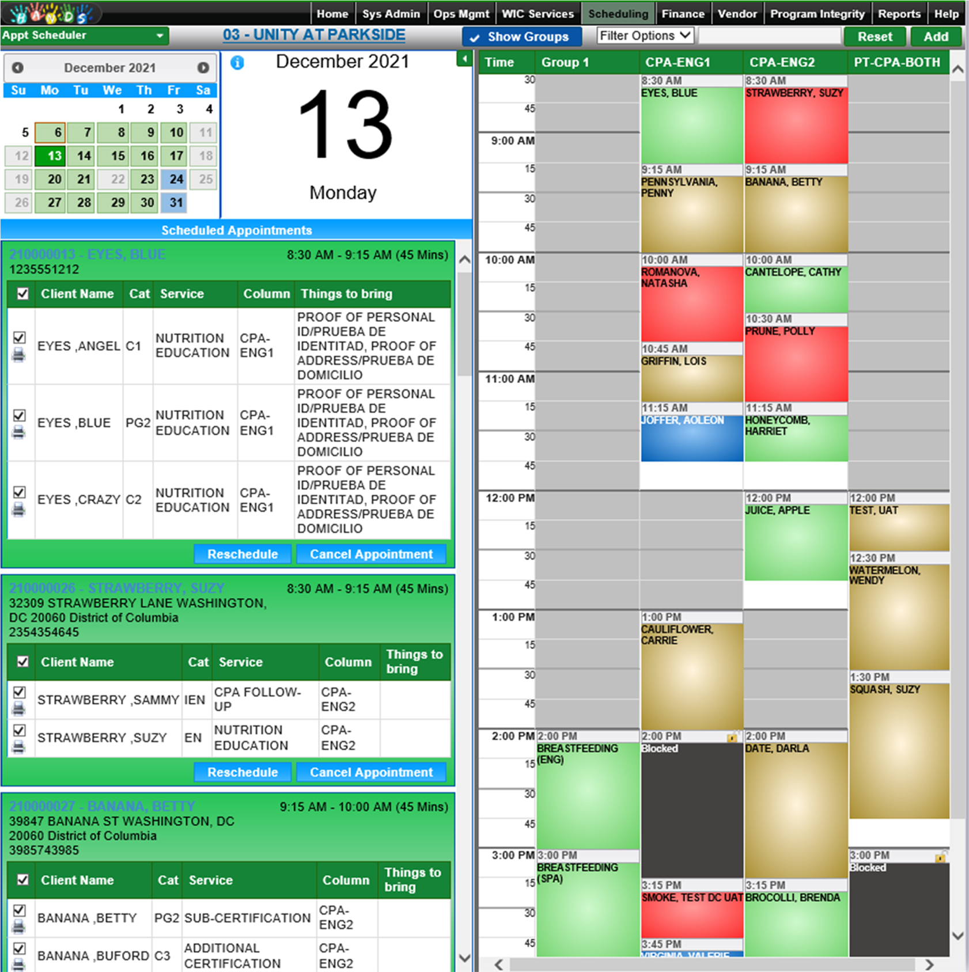Click printer icon for BANANA, BETTY row
The height and width of the screenshot is (972, 969).
(x=19, y=927)
